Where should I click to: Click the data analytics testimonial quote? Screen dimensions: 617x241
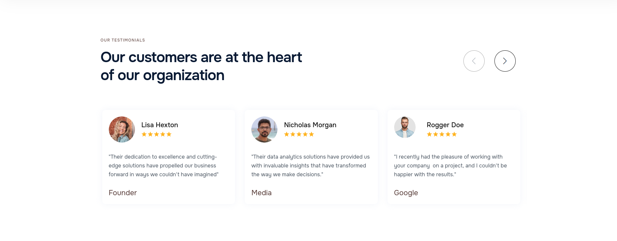(310, 165)
